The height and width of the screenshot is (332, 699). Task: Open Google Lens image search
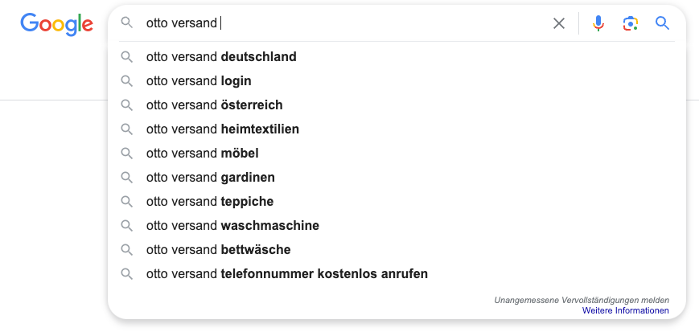coord(631,23)
